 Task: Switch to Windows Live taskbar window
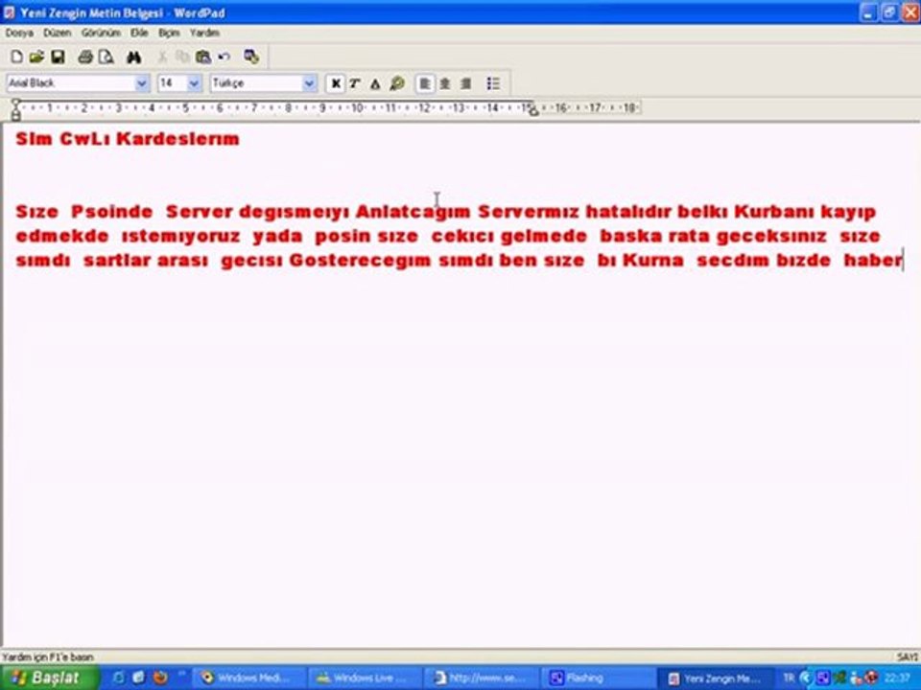point(366,678)
